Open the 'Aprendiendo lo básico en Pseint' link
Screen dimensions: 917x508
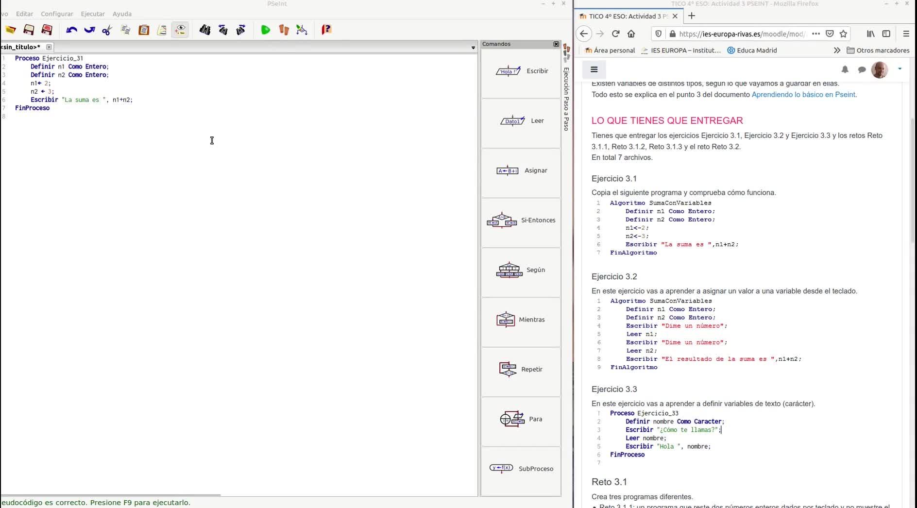(x=803, y=95)
